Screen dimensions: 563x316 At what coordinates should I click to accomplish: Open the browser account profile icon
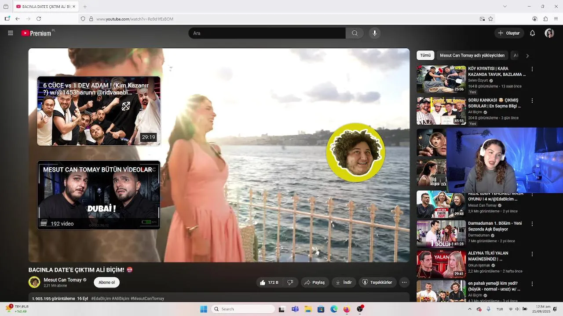535,19
